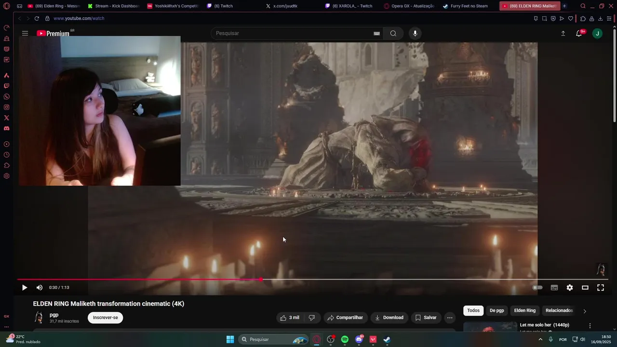
Task: Select the De pgp filter chip
Action: pyautogui.click(x=496, y=310)
